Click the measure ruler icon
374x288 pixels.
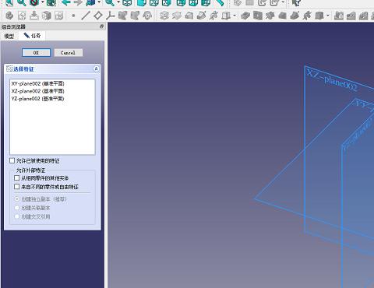[x=220, y=2]
